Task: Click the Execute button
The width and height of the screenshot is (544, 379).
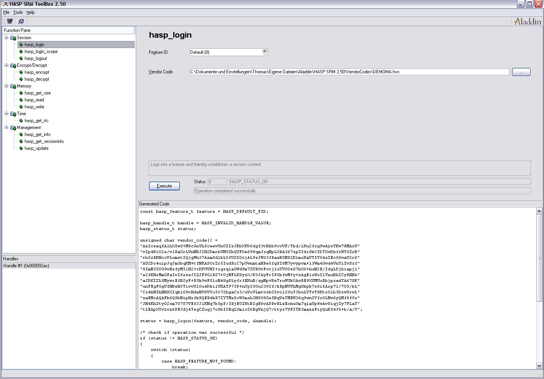Action: click(164, 186)
